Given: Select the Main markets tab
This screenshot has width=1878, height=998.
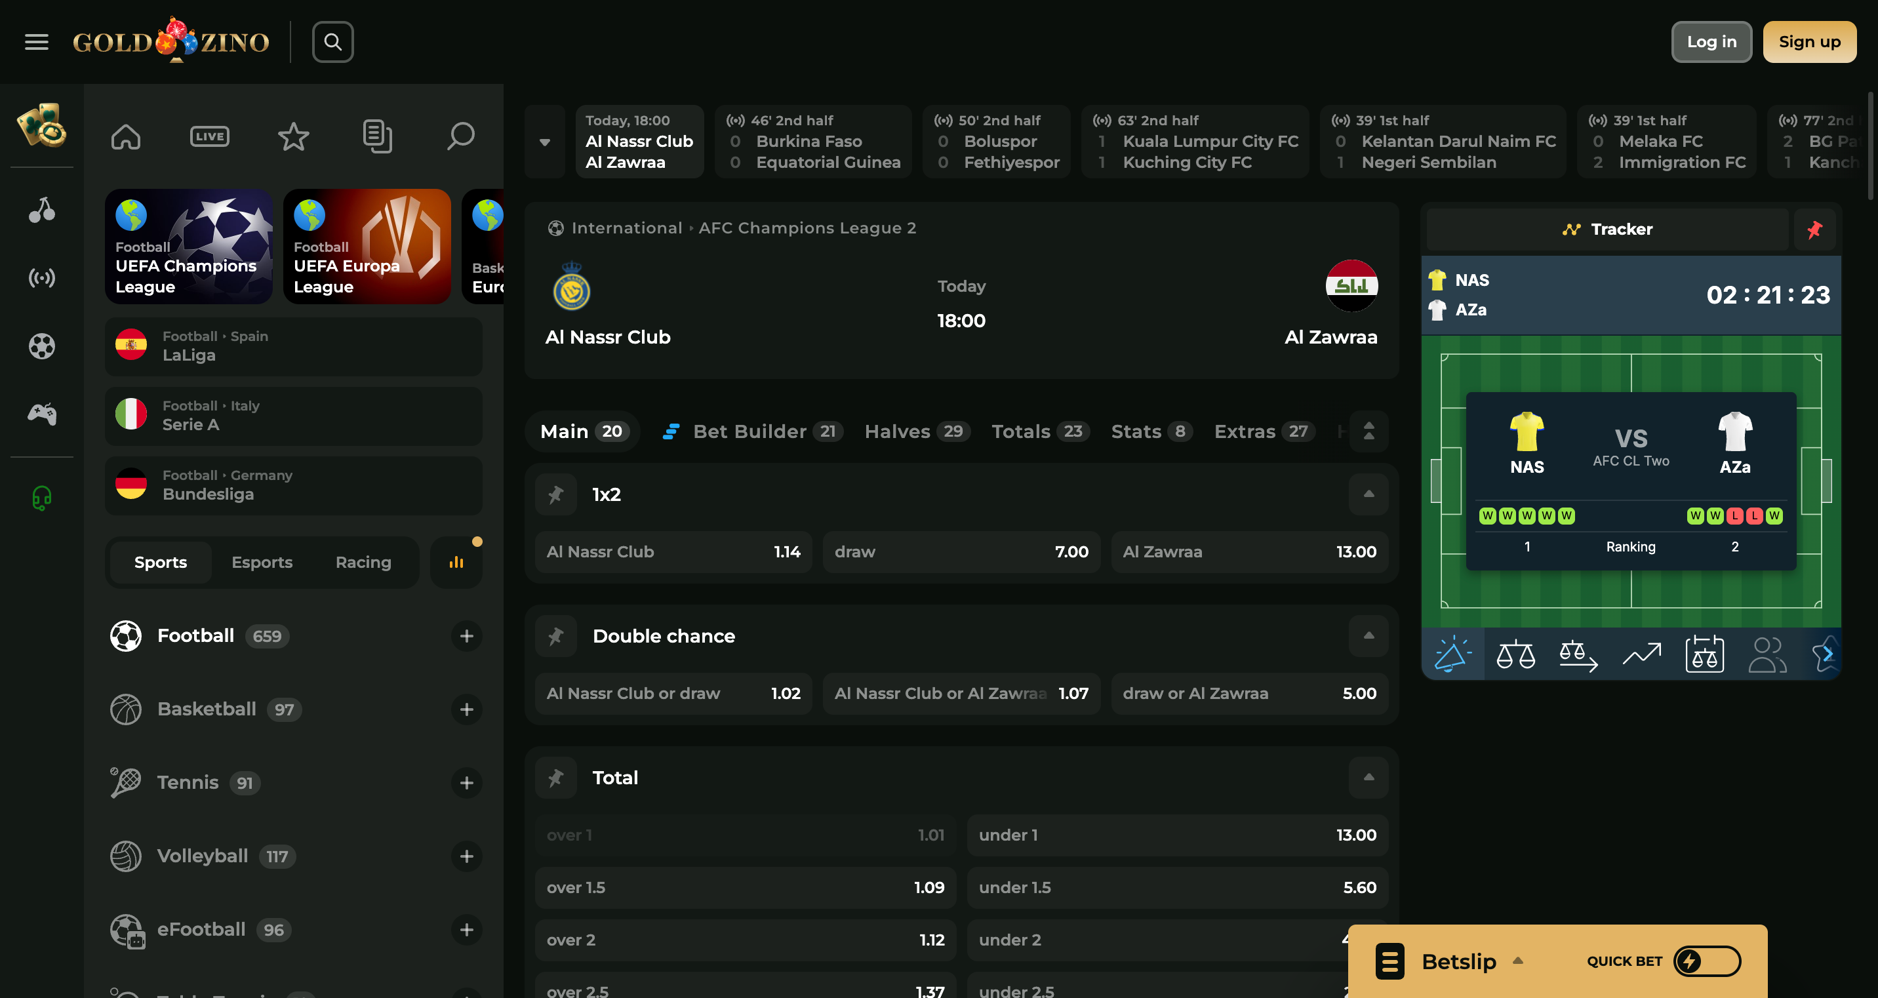Looking at the screenshot, I should (582, 431).
